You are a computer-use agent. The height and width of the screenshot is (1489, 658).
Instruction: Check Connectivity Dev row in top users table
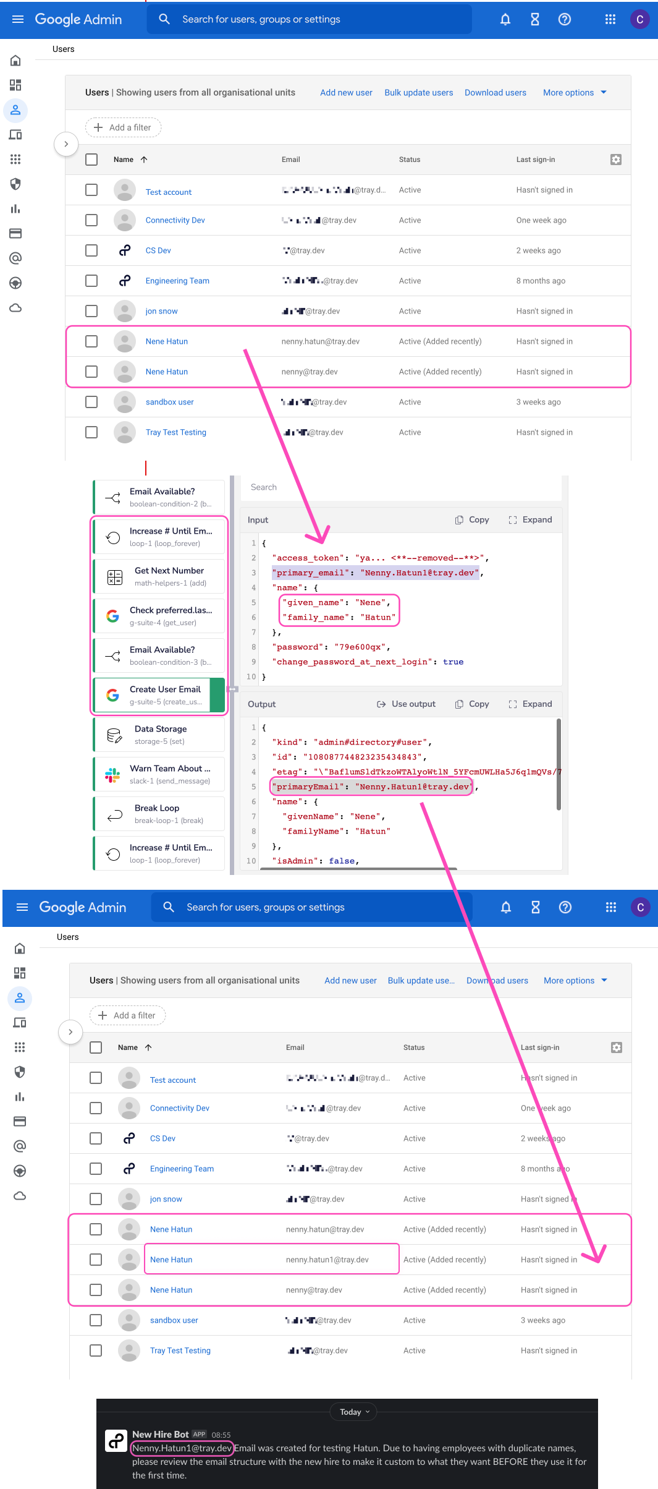91,220
